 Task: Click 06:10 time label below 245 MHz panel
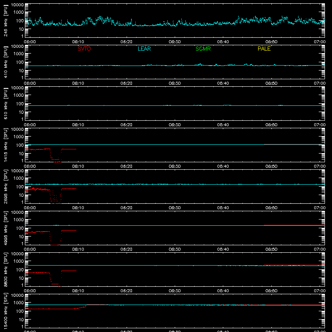(78, 42)
